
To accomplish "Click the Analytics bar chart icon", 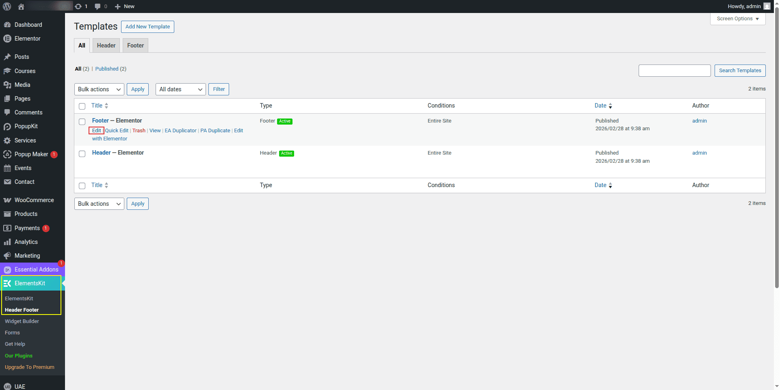I will [x=7, y=242].
